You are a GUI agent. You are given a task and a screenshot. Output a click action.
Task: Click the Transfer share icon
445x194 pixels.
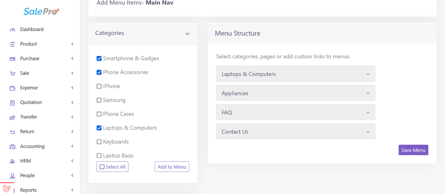[x=13, y=117]
